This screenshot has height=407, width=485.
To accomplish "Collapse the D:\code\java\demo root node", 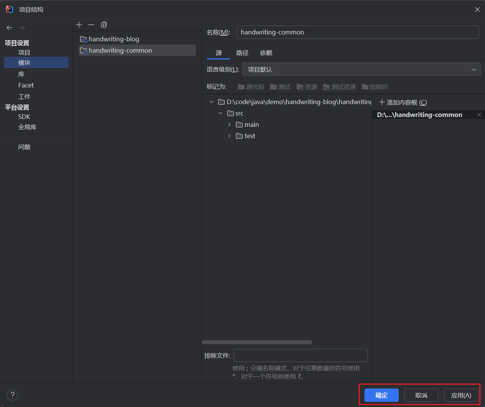I will click(x=212, y=102).
